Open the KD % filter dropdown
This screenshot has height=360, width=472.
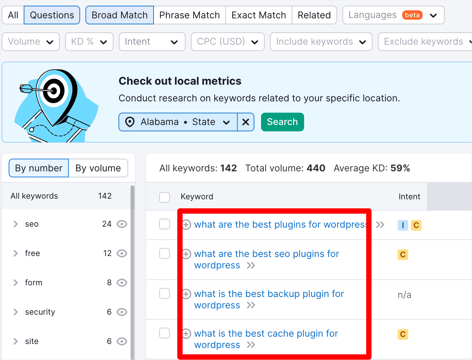tap(89, 42)
